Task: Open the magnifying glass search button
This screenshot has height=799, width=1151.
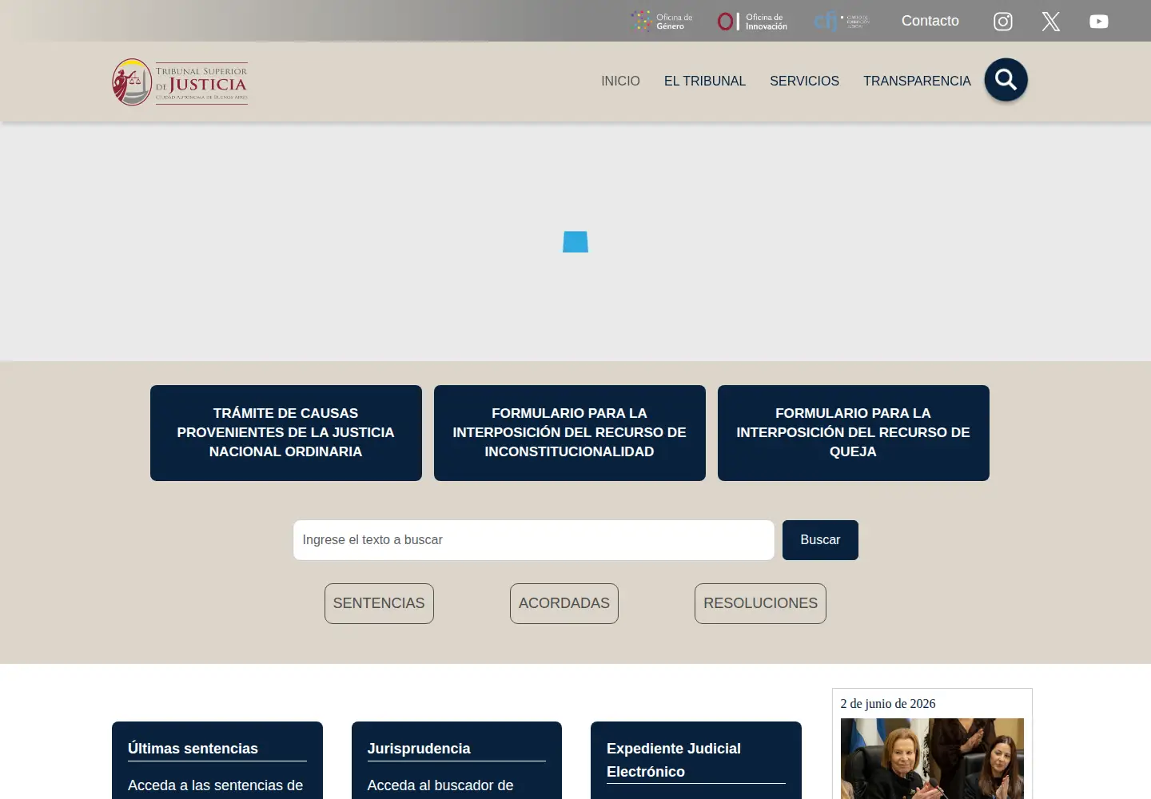Action: (1006, 80)
